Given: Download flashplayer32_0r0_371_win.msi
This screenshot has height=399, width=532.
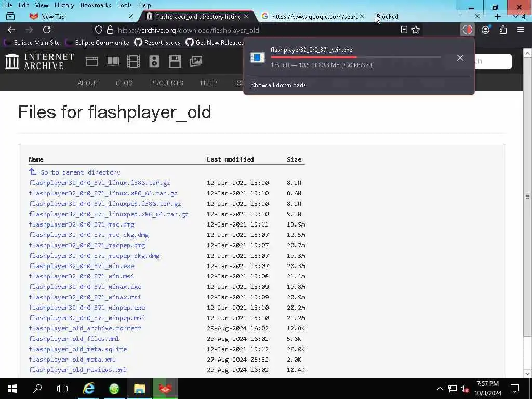Looking at the screenshot, I should [x=82, y=276].
